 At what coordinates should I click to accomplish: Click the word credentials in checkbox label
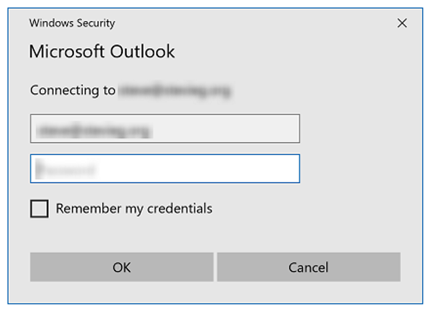[x=179, y=208]
